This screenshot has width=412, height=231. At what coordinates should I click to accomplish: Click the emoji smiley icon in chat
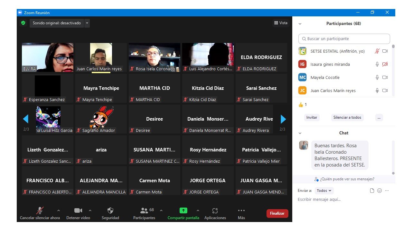point(379,191)
